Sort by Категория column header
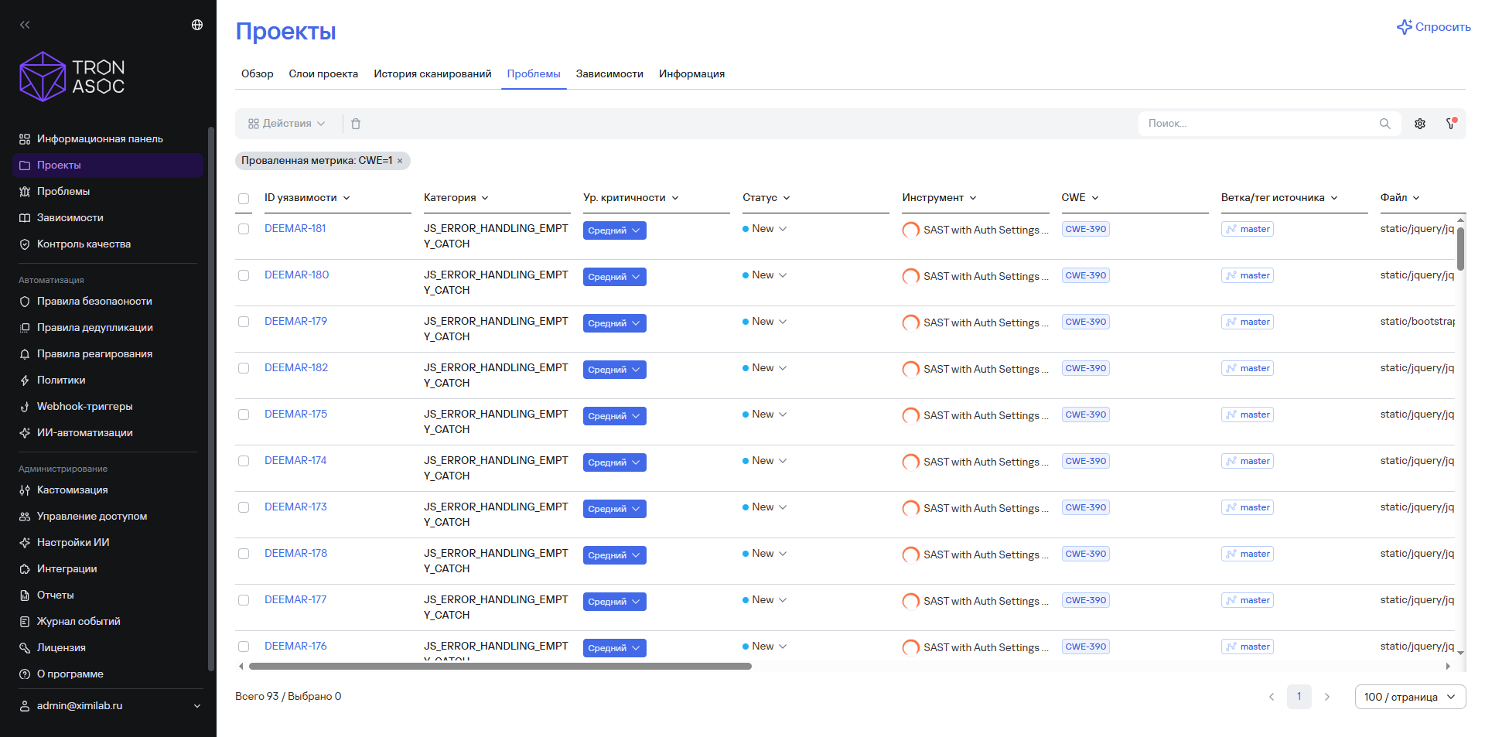This screenshot has width=1485, height=737. point(456,198)
